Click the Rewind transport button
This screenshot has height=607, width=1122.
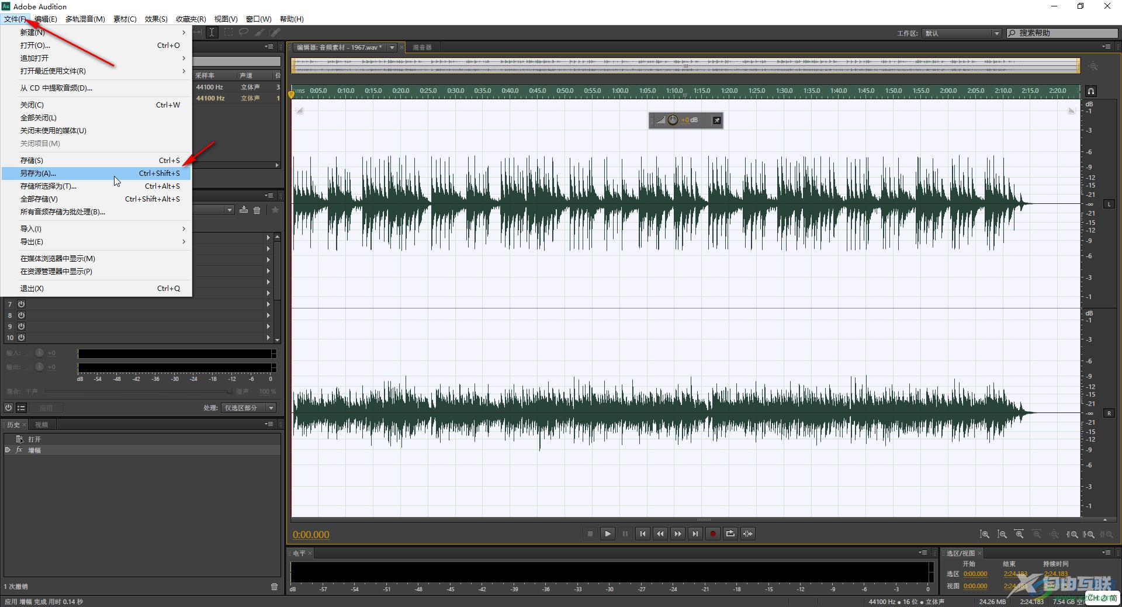[660, 533]
